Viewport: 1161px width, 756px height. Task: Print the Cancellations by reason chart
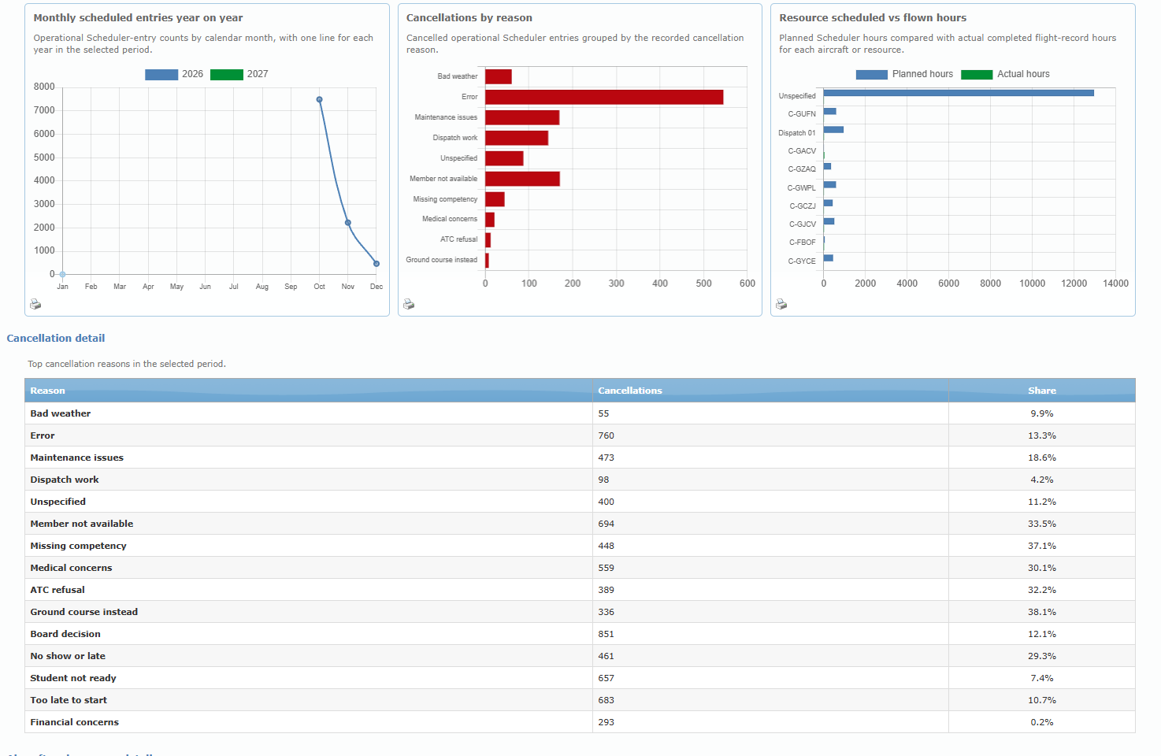(x=409, y=304)
